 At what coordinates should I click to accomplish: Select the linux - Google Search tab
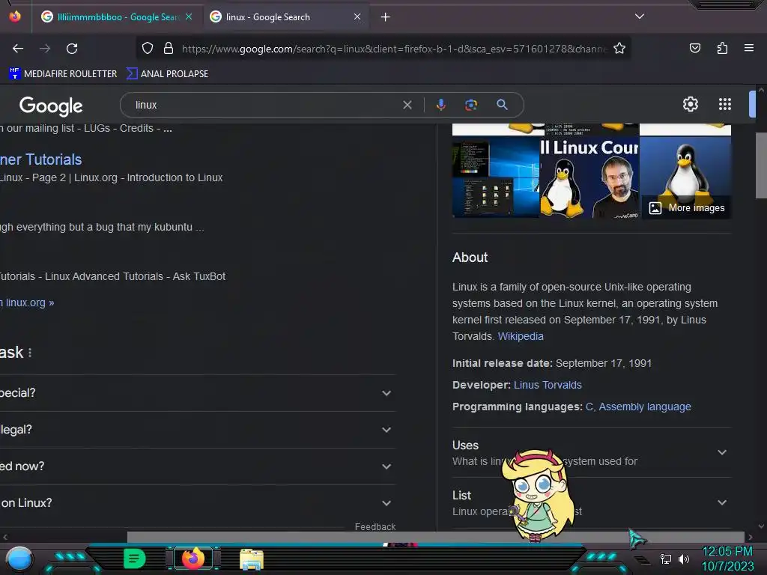285,17
